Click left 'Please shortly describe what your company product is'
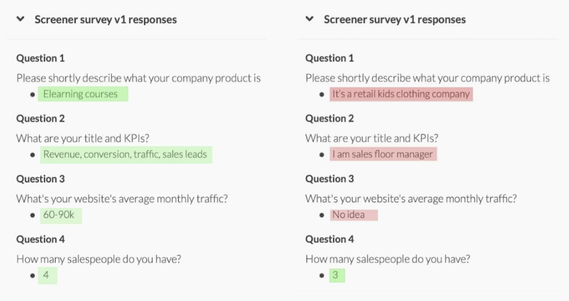 coord(139,78)
